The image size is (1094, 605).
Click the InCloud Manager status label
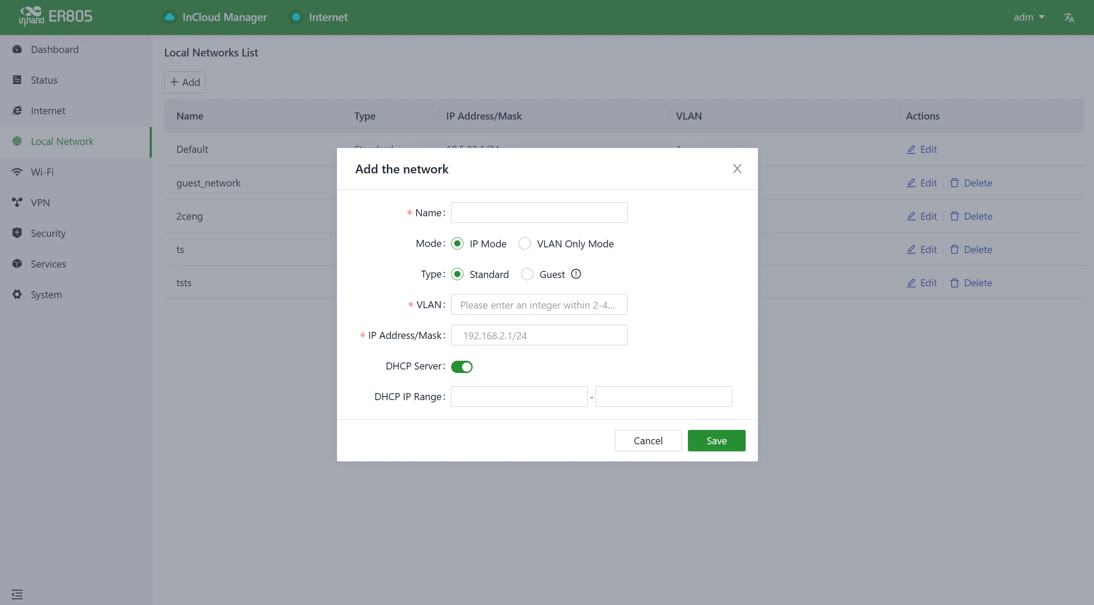click(224, 17)
